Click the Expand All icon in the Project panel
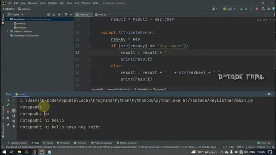 click(x=54, y=14)
